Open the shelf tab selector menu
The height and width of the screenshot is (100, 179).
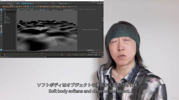pyautogui.click(x=1, y=5)
